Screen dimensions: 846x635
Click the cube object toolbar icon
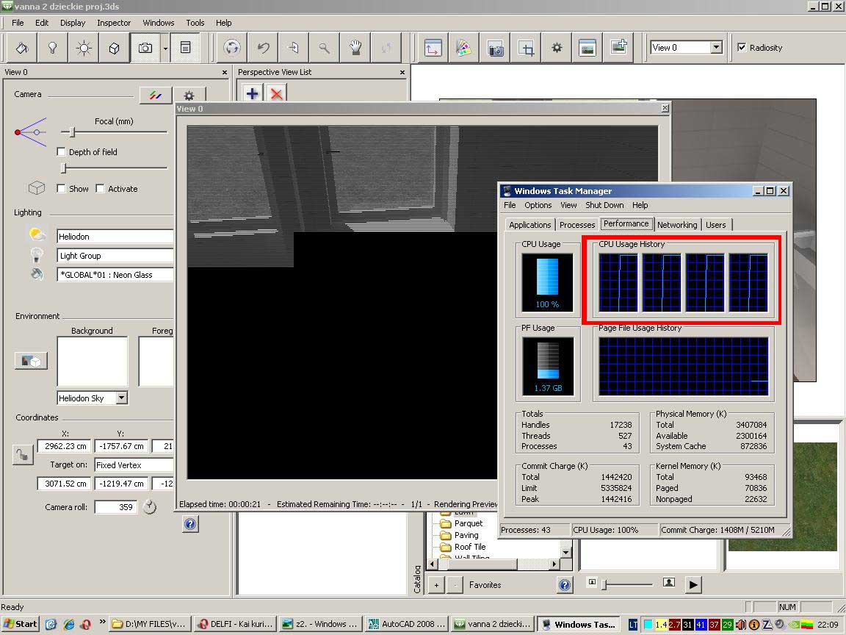click(115, 48)
